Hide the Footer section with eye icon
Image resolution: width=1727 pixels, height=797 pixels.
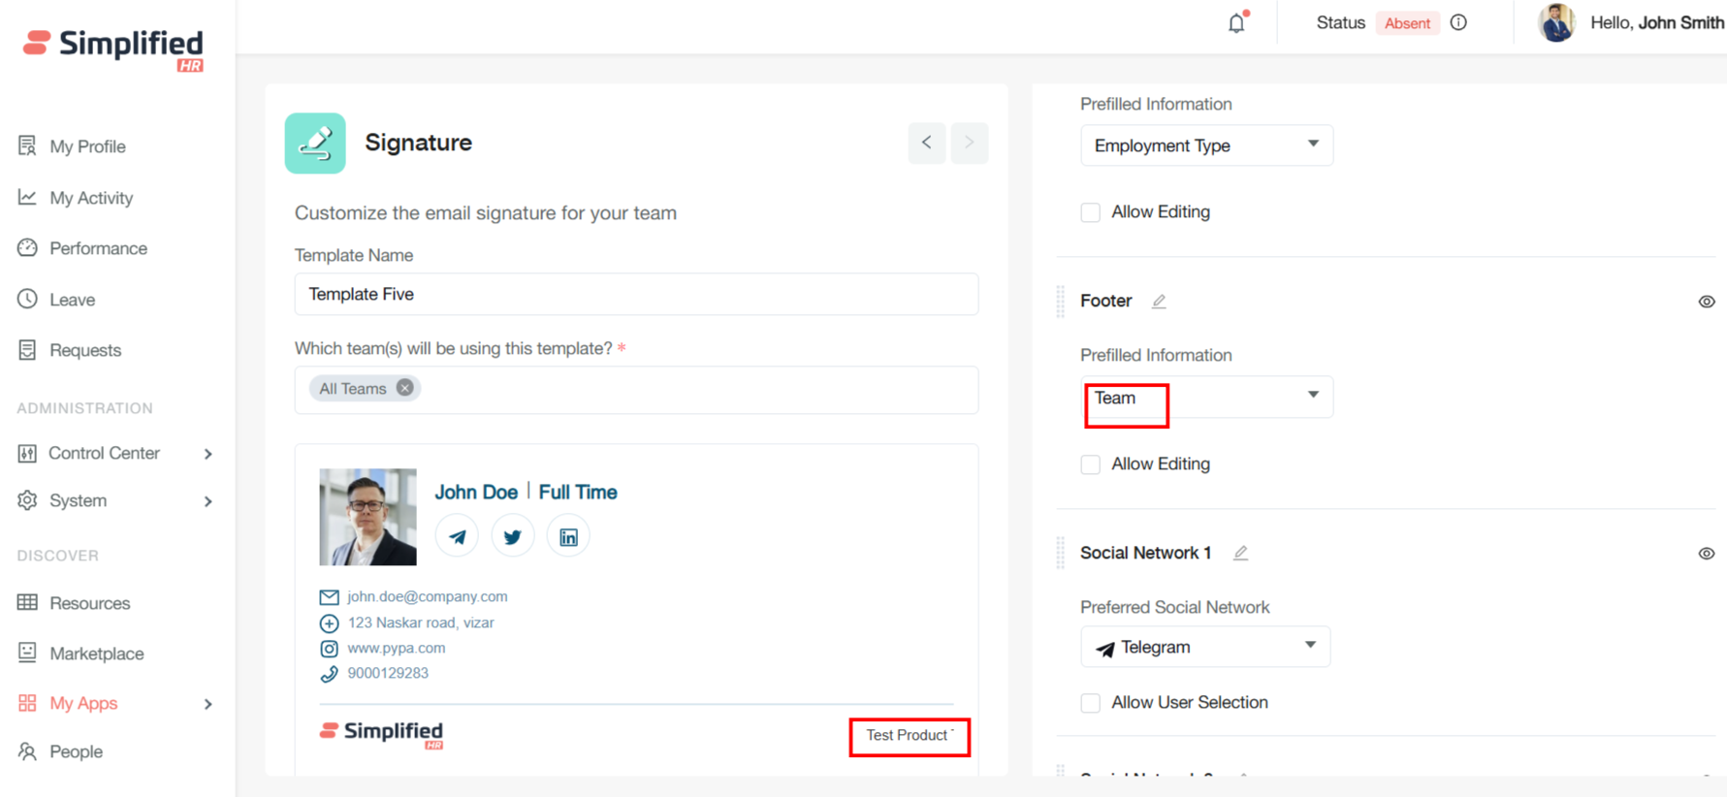[1706, 302]
